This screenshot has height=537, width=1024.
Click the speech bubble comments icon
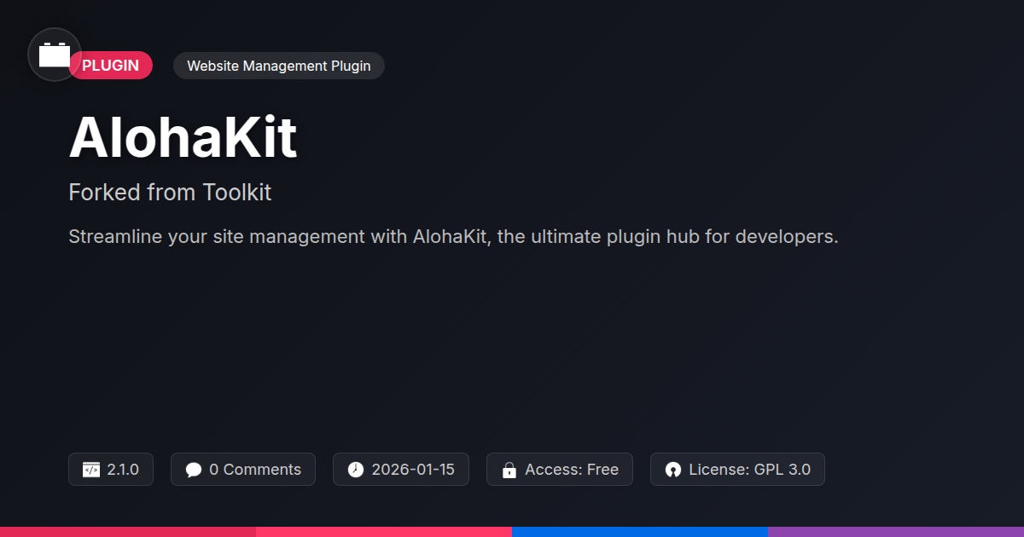194,470
